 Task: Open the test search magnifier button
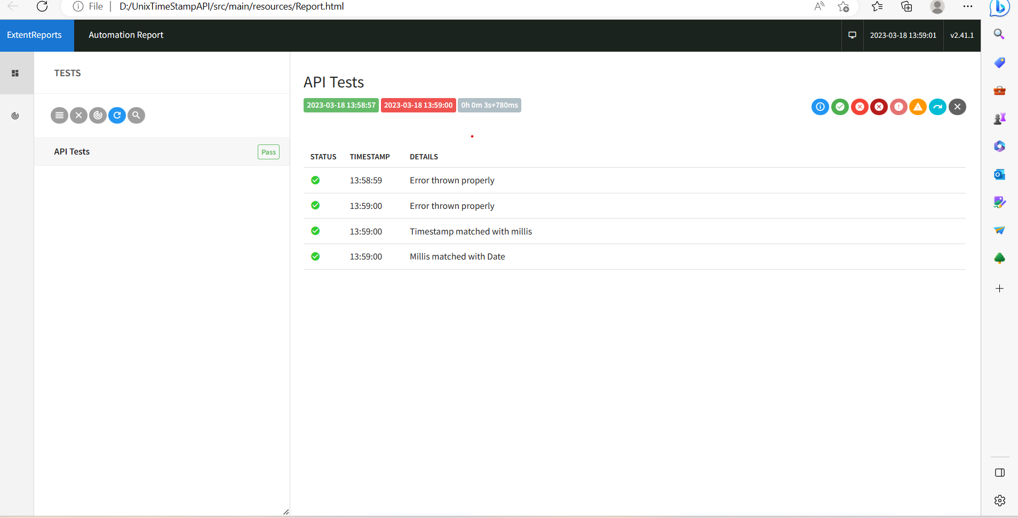[136, 115]
